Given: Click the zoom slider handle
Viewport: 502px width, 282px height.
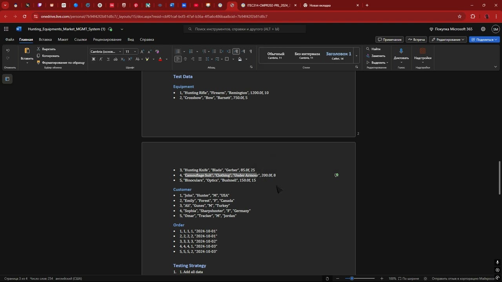Looking at the screenshot, I should pos(352,278).
